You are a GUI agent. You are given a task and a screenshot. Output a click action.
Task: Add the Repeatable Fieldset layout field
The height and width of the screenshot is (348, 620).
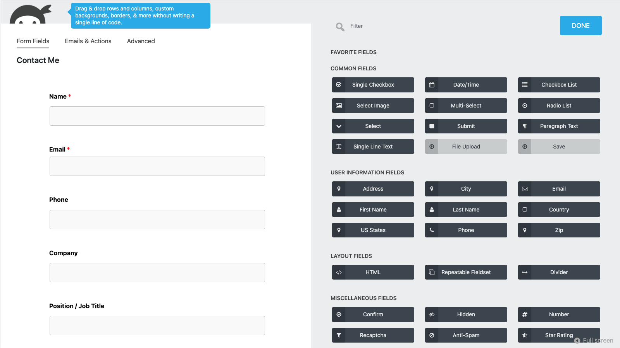466,272
